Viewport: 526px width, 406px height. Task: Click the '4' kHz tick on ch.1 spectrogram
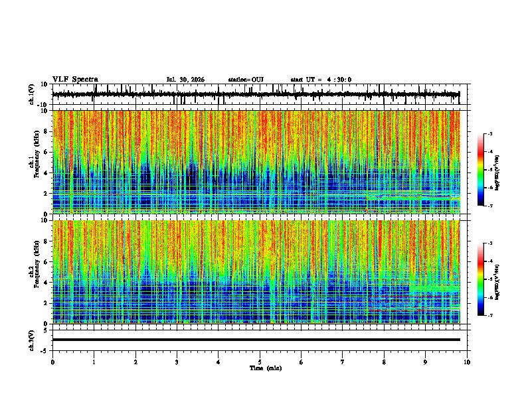pos(46,173)
